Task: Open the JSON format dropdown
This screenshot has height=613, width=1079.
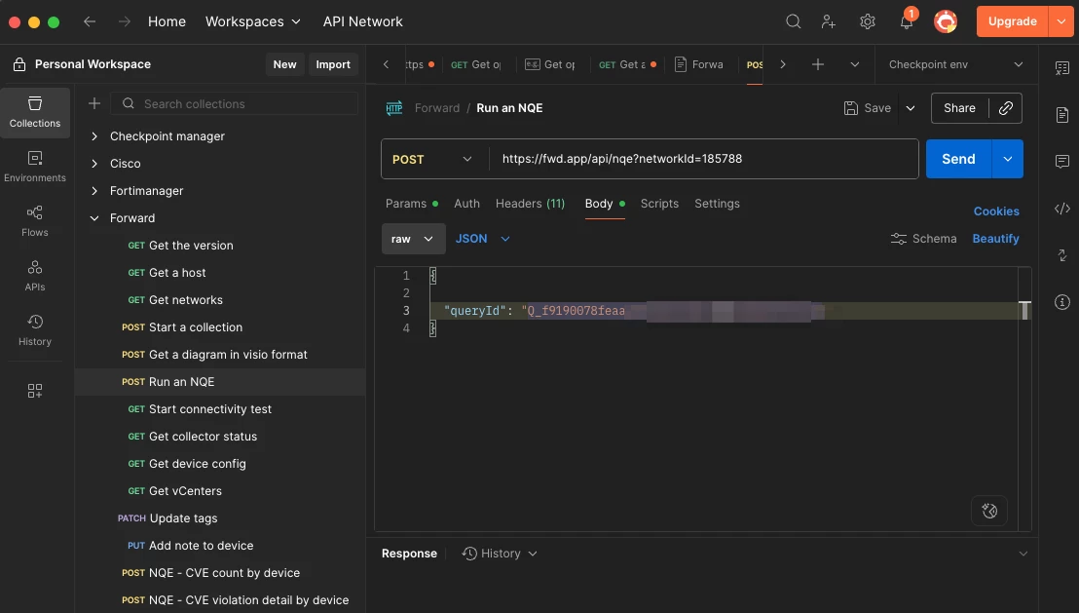Action: pyautogui.click(x=482, y=239)
